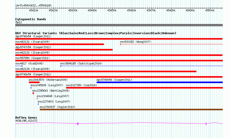Click the gray 5p12 cytogenetic band bar
This screenshot has width=230, height=138.
[119, 25]
